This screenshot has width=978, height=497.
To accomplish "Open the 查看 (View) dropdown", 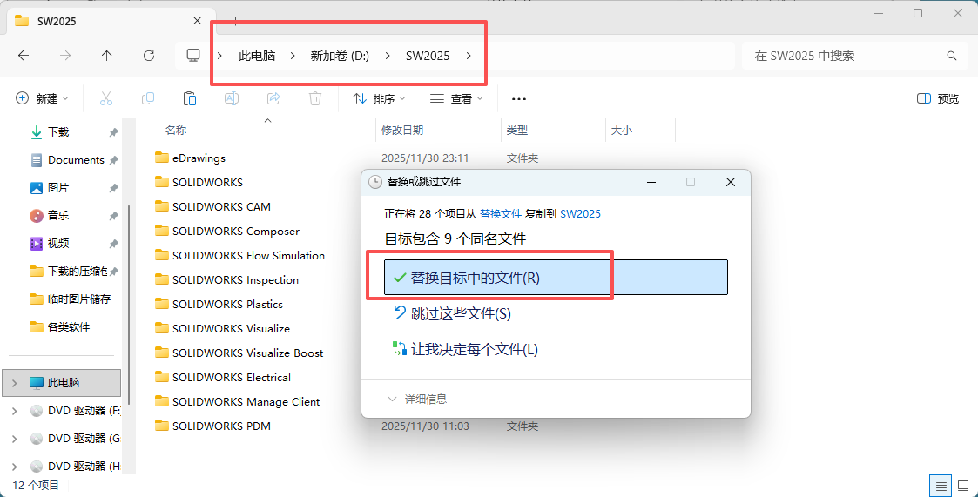I will tap(457, 97).
